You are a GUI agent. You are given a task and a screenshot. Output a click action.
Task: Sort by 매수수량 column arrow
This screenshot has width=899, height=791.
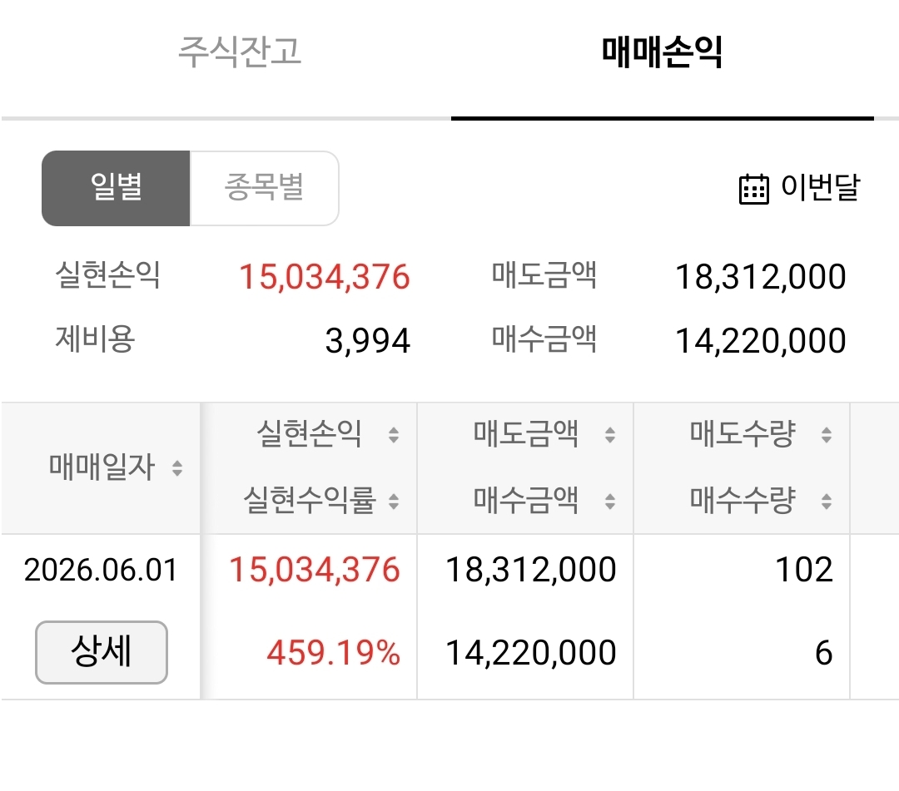click(827, 502)
